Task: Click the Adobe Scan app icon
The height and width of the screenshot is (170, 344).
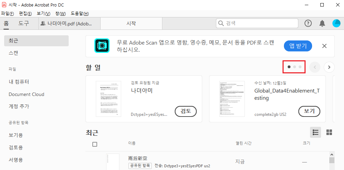Action: 102,46
